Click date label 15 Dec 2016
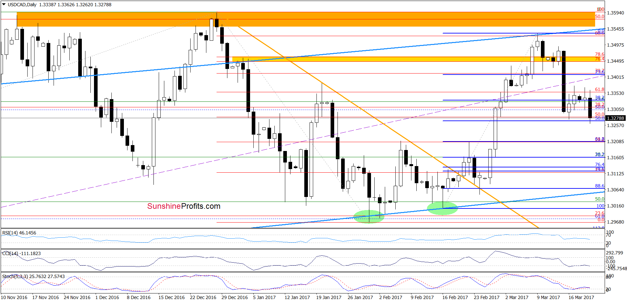 click(172, 297)
